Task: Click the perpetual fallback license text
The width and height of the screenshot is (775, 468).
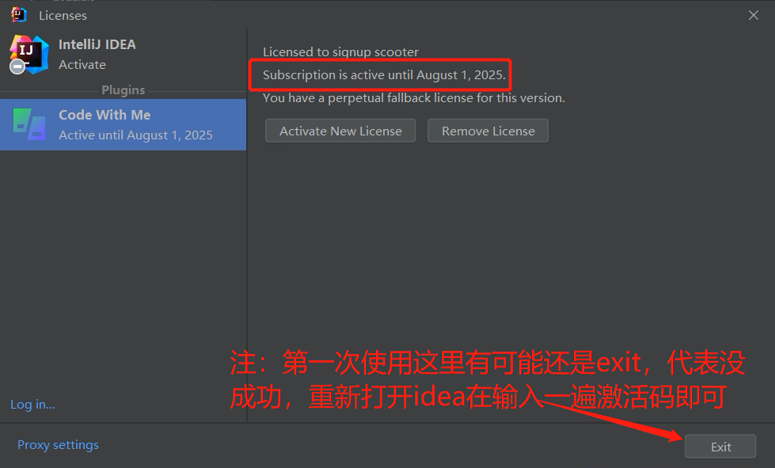Action: point(414,98)
